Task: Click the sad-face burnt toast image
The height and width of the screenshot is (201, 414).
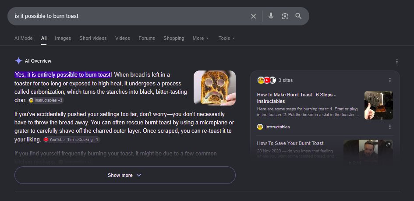Action: pos(215,88)
